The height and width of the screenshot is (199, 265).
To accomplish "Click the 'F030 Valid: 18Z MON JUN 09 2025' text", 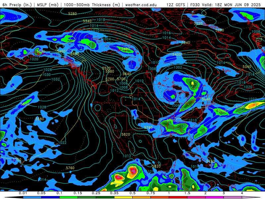I will click(226, 5).
